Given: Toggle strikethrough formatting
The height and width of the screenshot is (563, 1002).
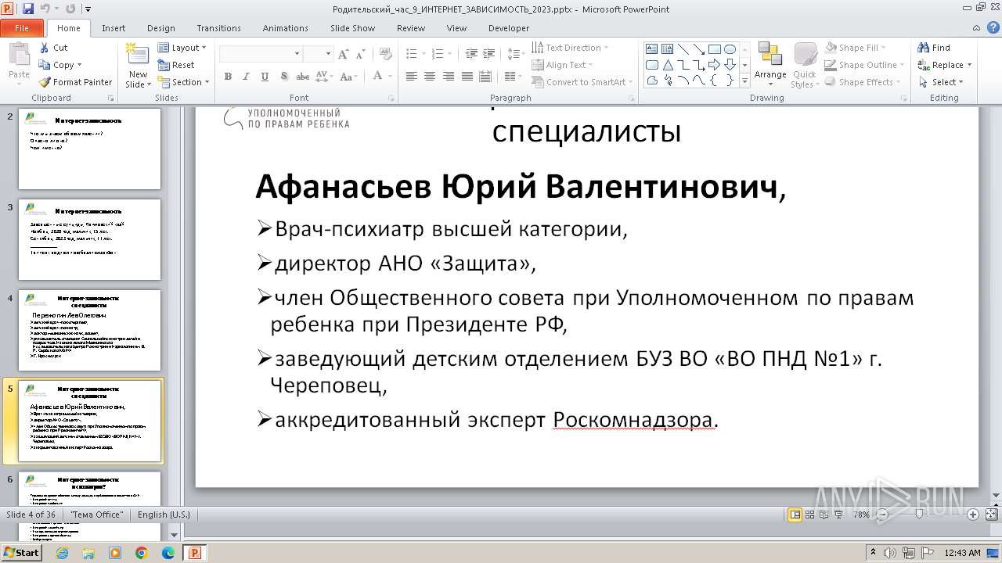Looking at the screenshot, I should (302, 77).
